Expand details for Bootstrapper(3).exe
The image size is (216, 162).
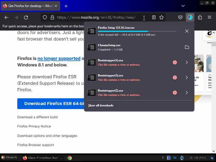pos(187,77)
